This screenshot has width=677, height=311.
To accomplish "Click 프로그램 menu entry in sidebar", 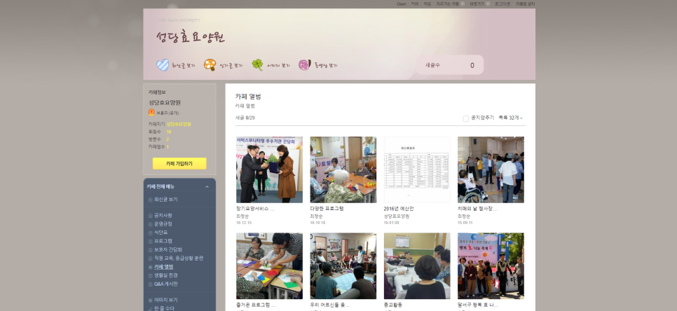I will (x=163, y=241).
